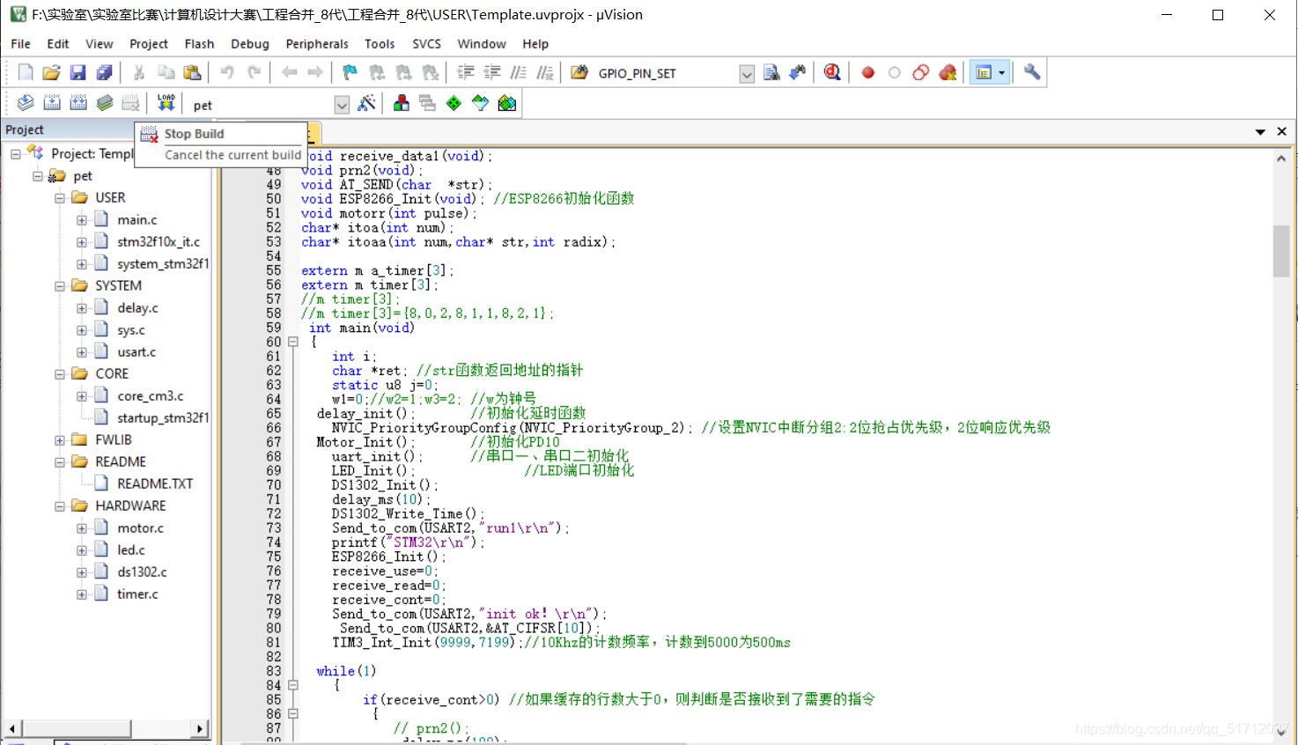Click the editor scrollbar up arrow
This screenshot has width=1298, height=745.
tap(1281, 159)
